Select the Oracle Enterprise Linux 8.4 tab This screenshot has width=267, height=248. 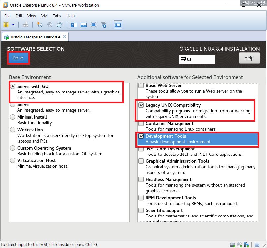tap(35, 37)
